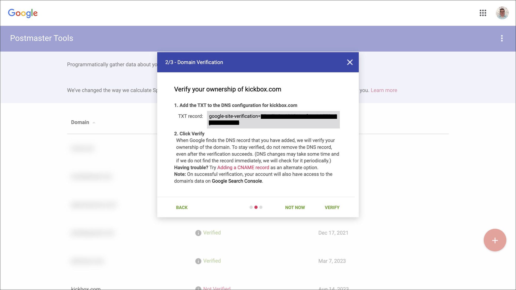Open the Google Search Console link
Image resolution: width=516 pixels, height=290 pixels.
tap(237, 181)
